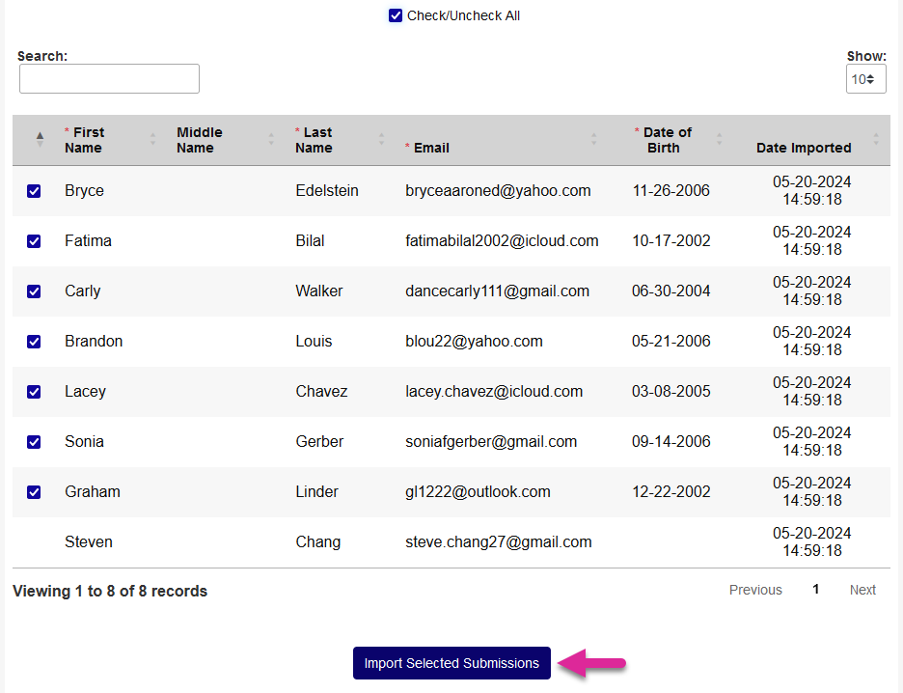Image resolution: width=903 pixels, height=693 pixels.
Task: Sort by the checkbox column arrows
Action: pyautogui.click(x=40, y=140)
